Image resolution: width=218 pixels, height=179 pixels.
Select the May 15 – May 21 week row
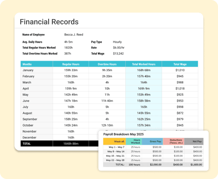point(153,156)
